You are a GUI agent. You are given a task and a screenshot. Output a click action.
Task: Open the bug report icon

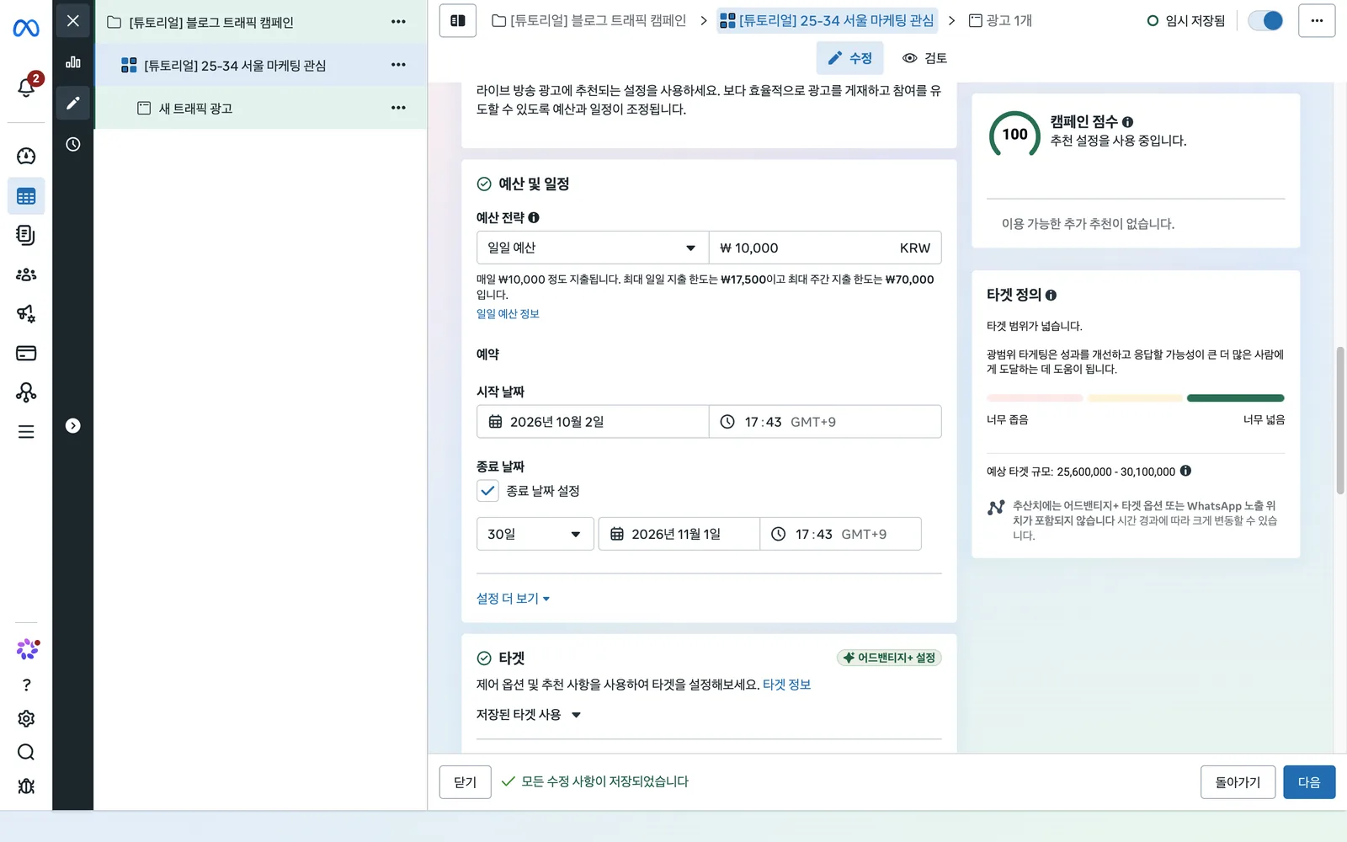point(26,786)
